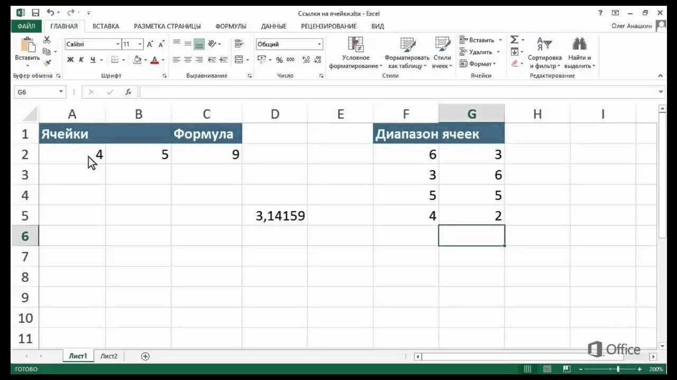
Task: Decrease font size with small A icon
Action: point(162,44)
